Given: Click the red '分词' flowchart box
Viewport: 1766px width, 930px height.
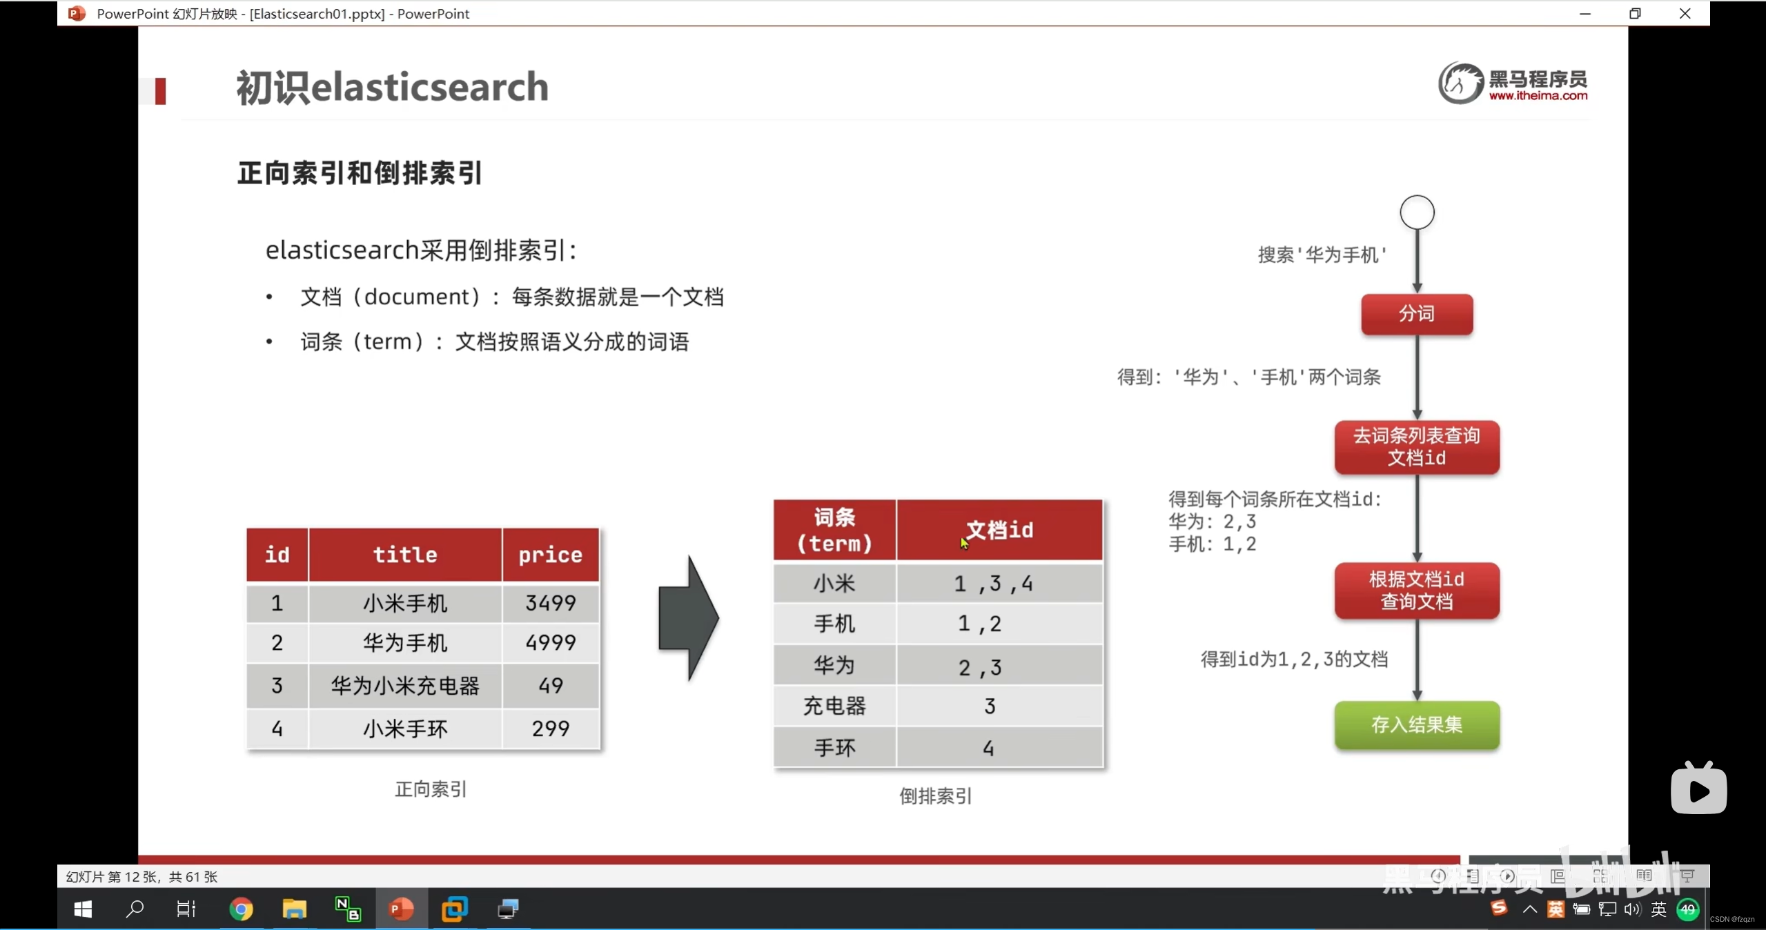Looking at the screenshot, I should pyautogui.click(x=1417, y=314).
